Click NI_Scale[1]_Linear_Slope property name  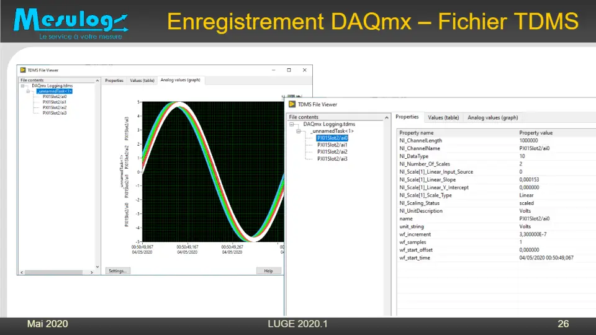pyautogui.click(x=427, y=180)
